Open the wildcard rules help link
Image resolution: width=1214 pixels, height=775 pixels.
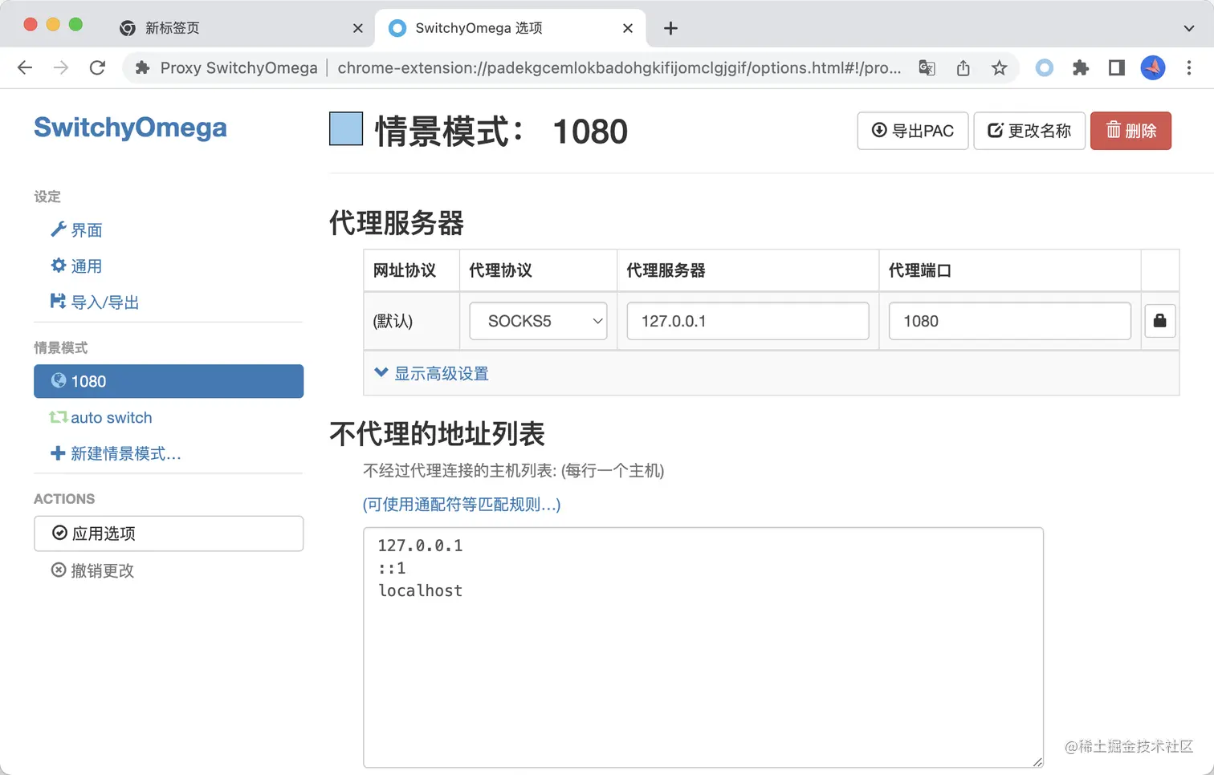(x=462, y=505)
